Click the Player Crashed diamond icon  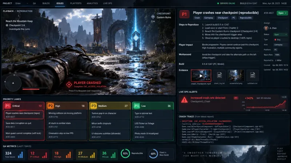point(69,85)
